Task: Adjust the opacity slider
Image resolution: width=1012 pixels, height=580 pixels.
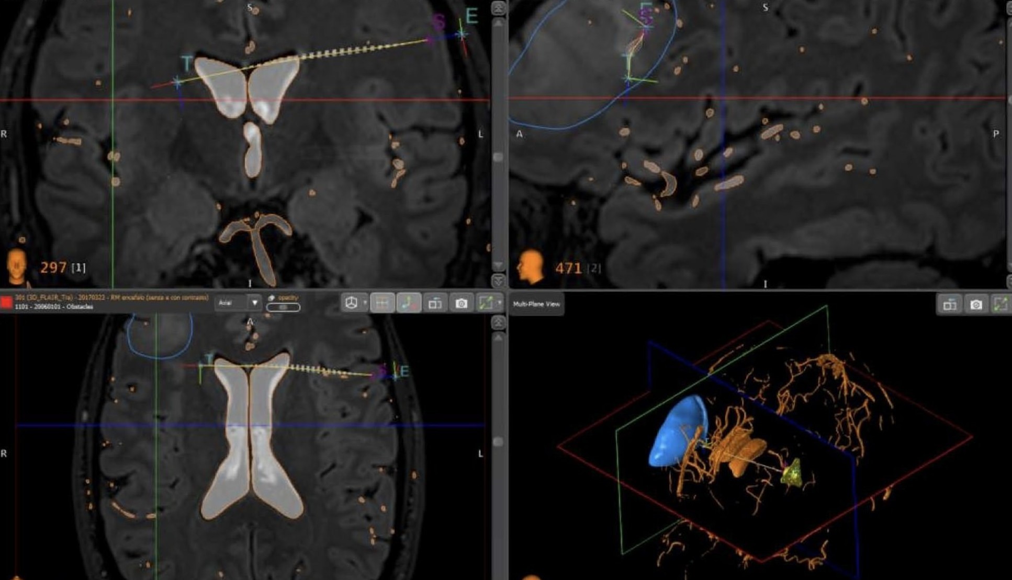Action: tap(283, 307)
